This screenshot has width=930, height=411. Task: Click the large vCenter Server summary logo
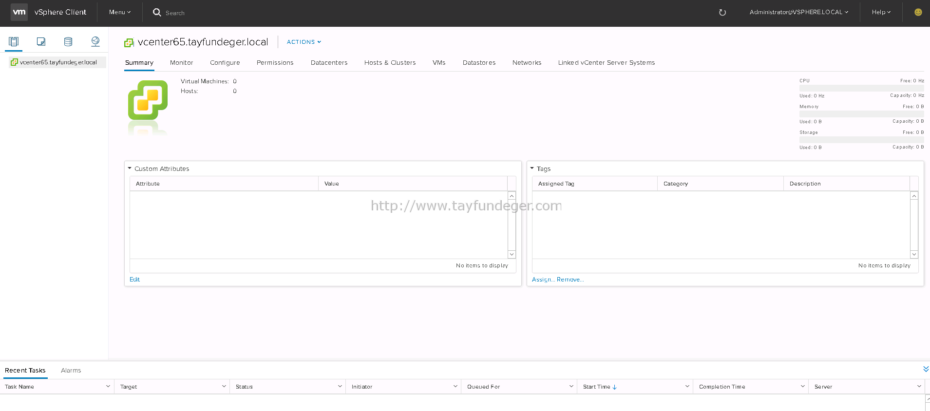148,100
